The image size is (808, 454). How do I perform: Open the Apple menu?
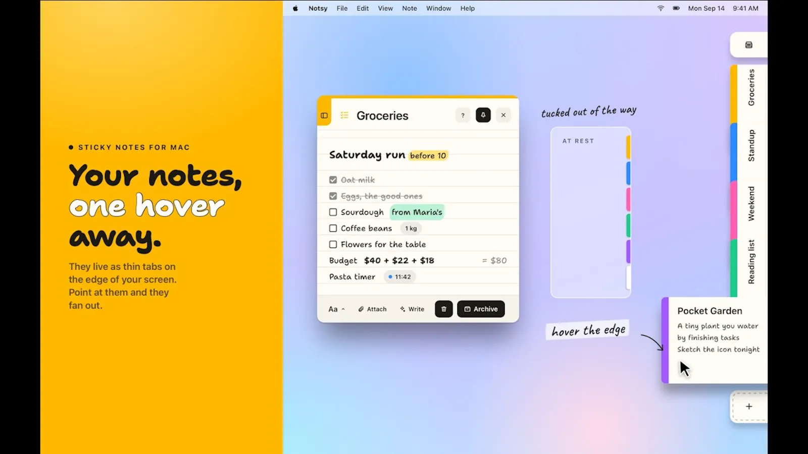click(x=295, y=8)
